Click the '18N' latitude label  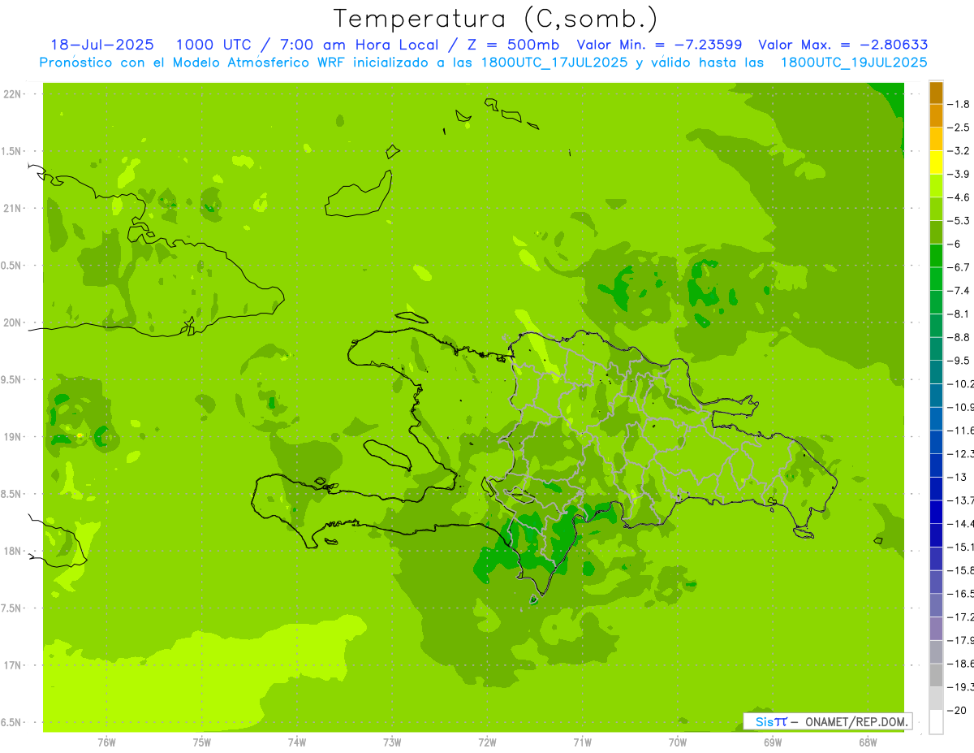(13, 551)
